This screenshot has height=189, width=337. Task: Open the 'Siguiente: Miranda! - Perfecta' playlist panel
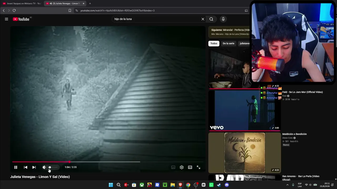point(229,32)
